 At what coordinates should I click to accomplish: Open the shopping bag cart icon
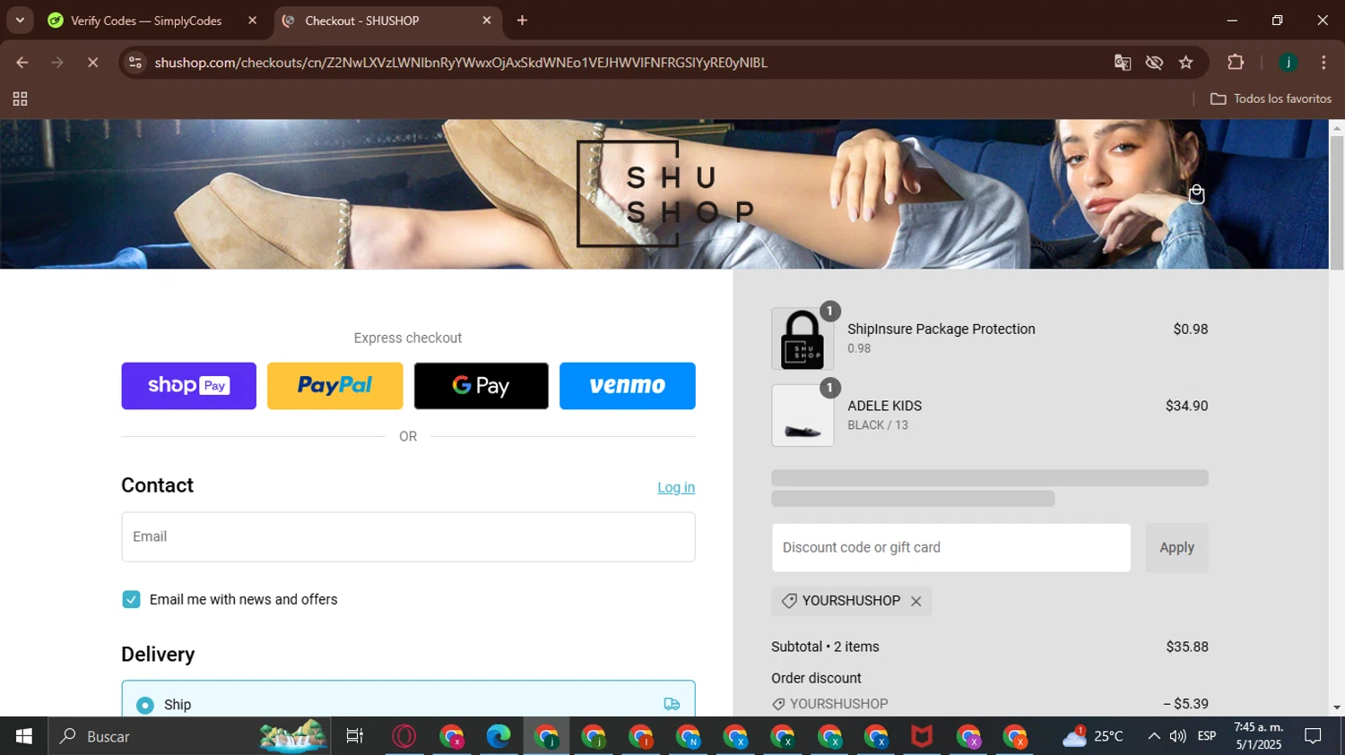(x=1196, y=194)
